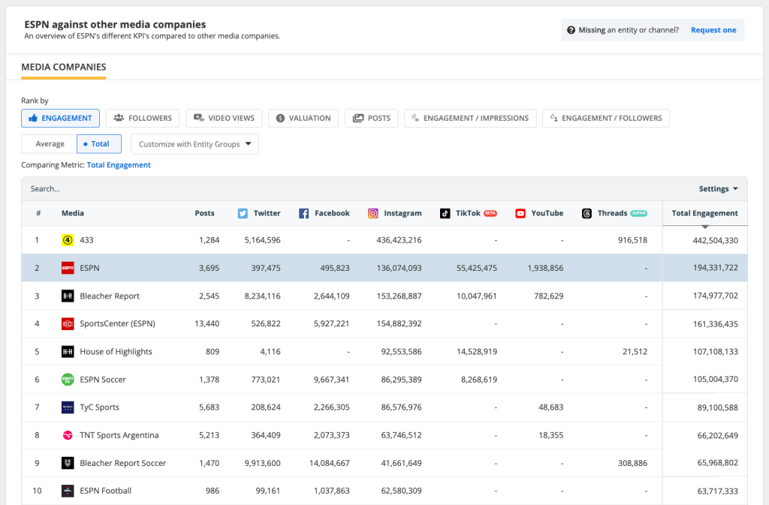Click the Facebook icon in column header
Image resolution: width=769 pixels, height=505 pixels.
(304, 214)
